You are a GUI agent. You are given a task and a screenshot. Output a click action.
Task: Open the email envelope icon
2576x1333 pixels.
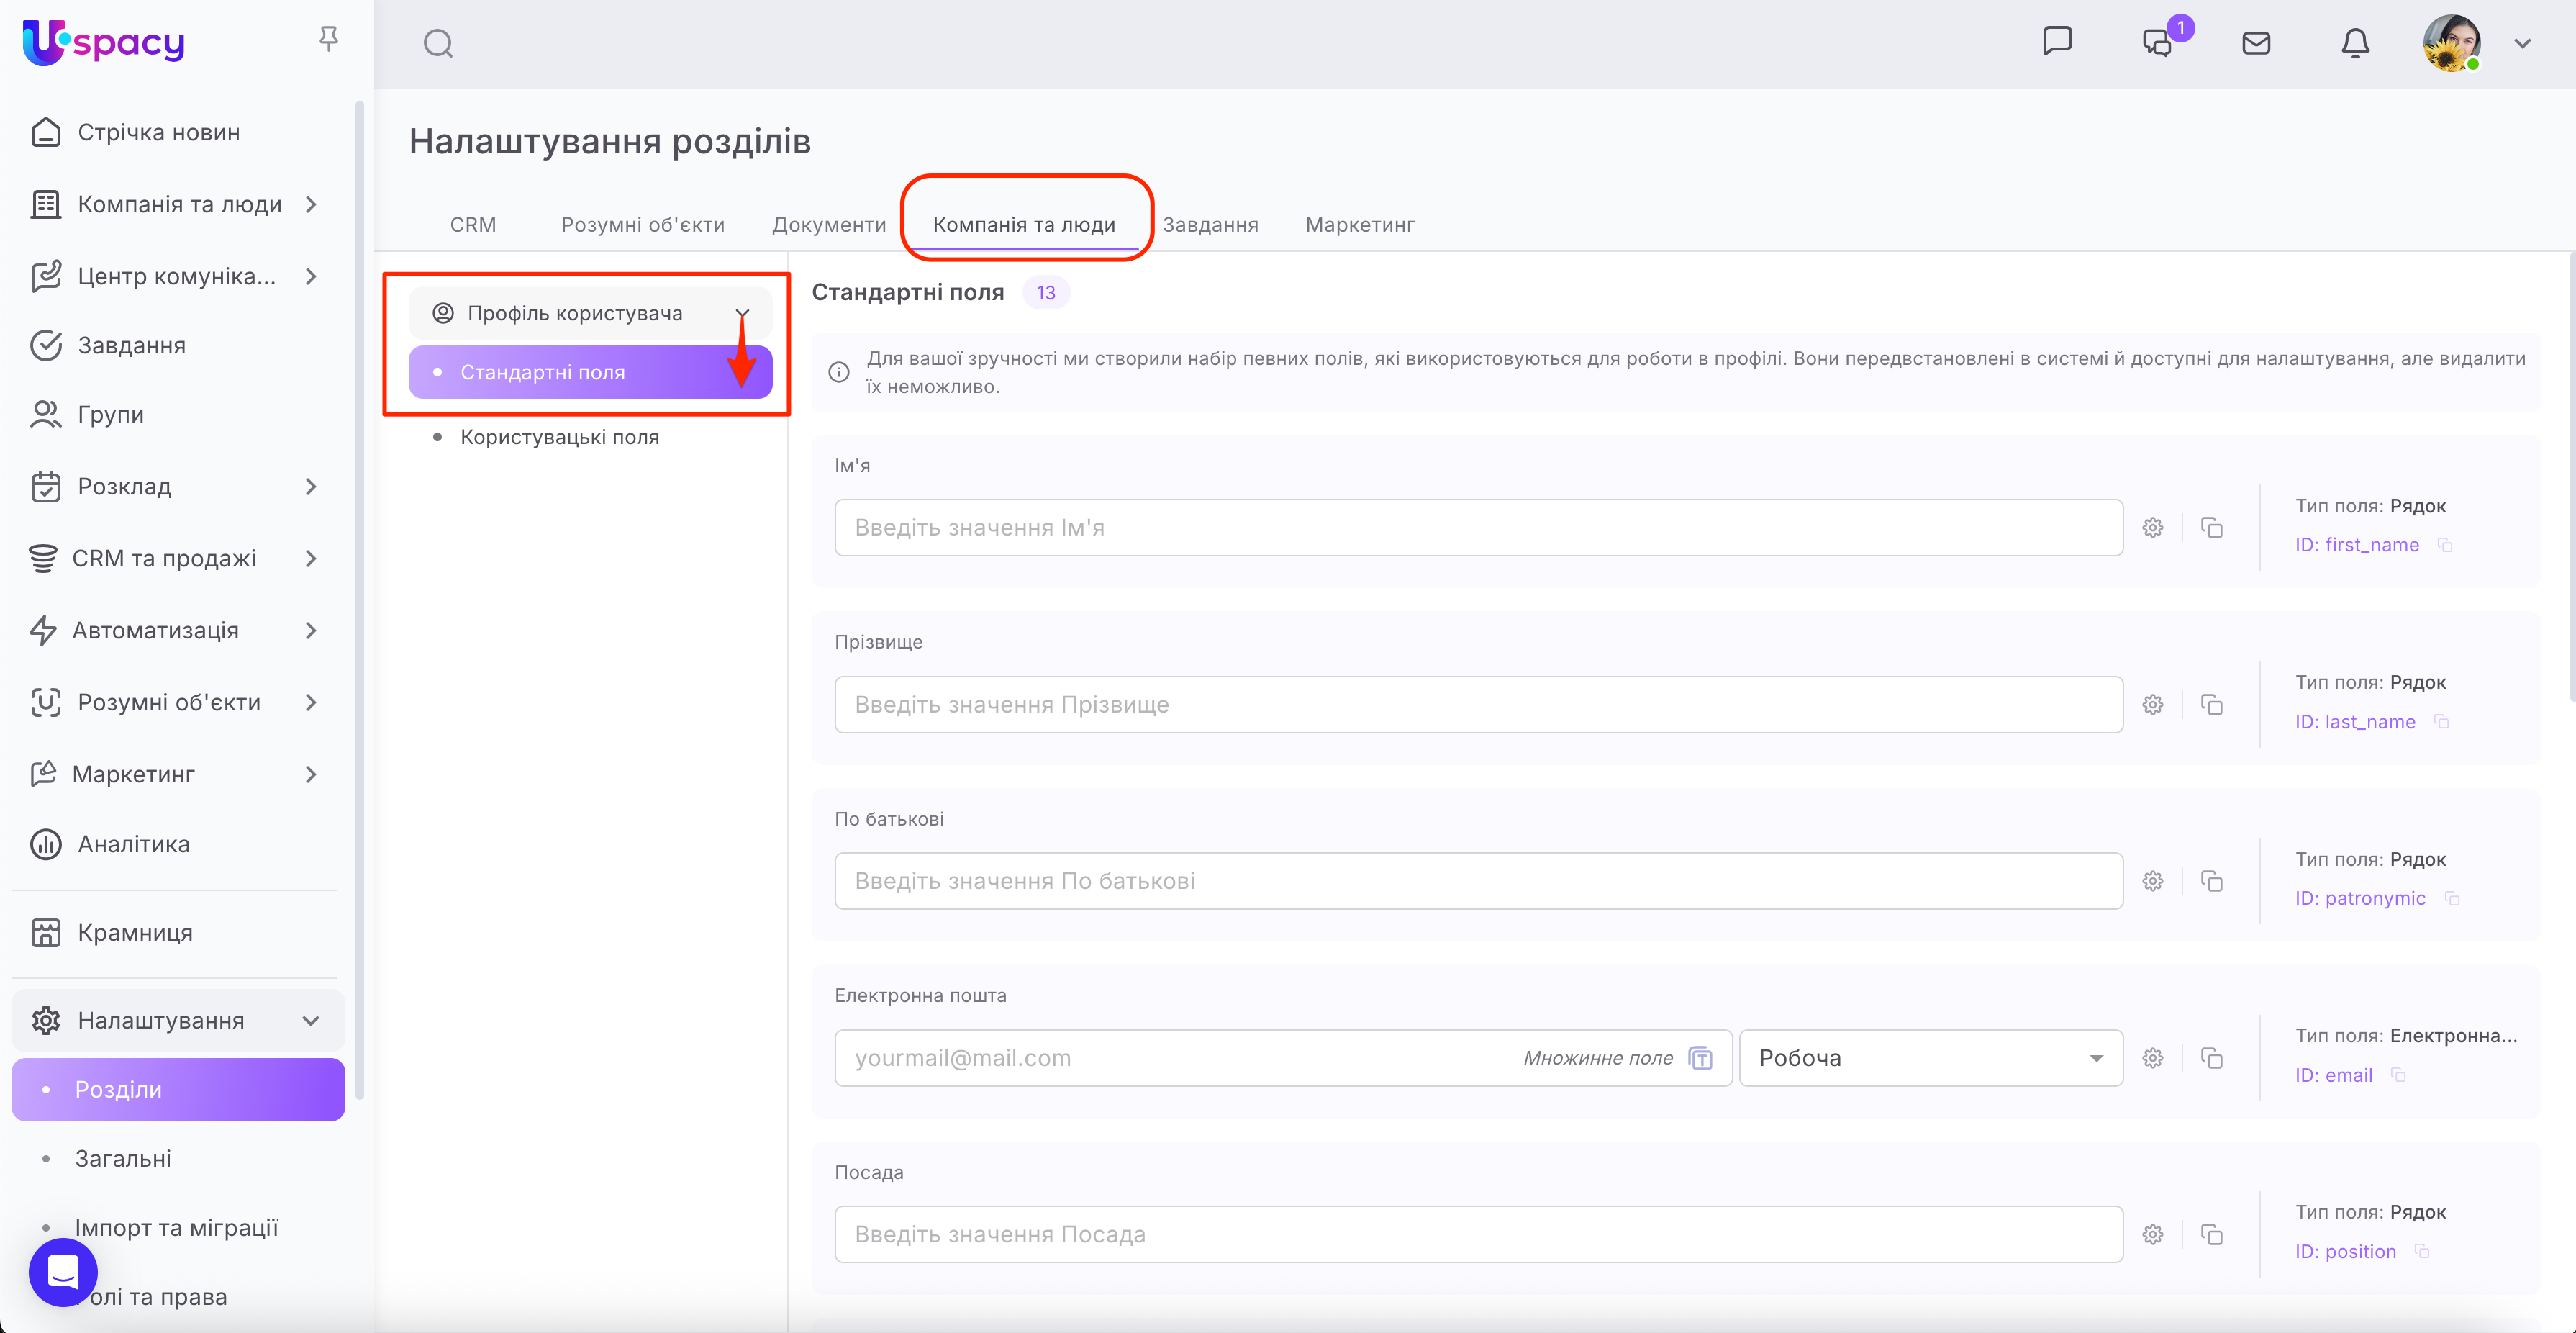tap(2256, 43)
